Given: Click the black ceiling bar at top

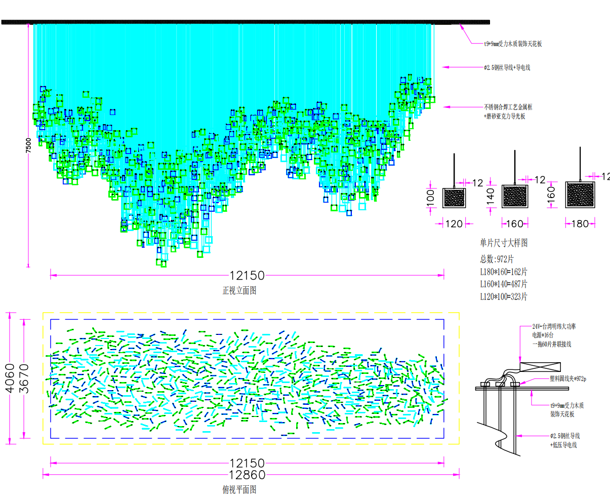Looking at the screenshot, I should [x=246, y=22].
